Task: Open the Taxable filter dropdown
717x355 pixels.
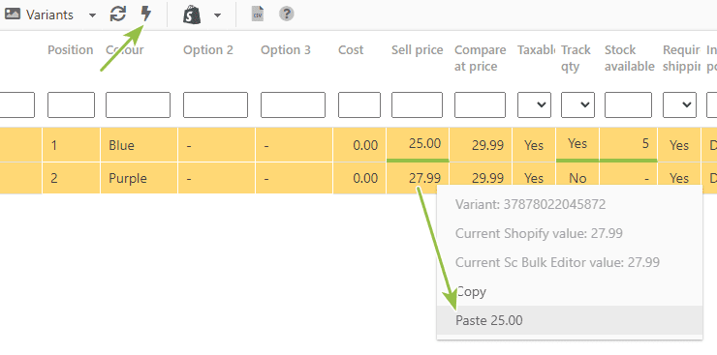Action: pyautogui.click(x=534, y=104)
